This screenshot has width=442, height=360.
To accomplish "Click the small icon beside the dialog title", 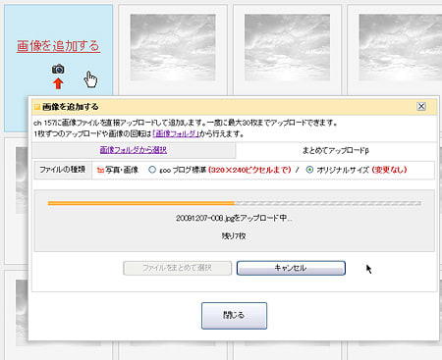I will (x=37, y=107).
